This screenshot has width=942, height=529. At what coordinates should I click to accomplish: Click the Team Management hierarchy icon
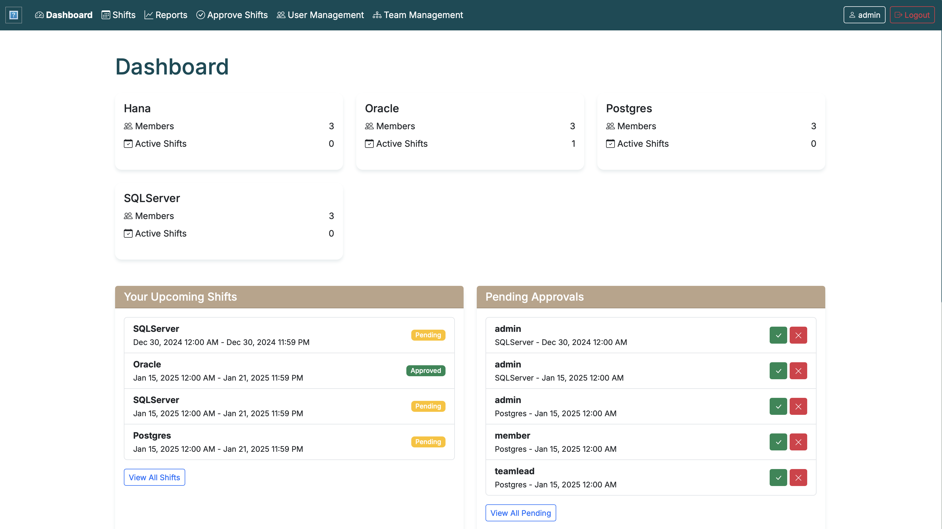[377, 15]
